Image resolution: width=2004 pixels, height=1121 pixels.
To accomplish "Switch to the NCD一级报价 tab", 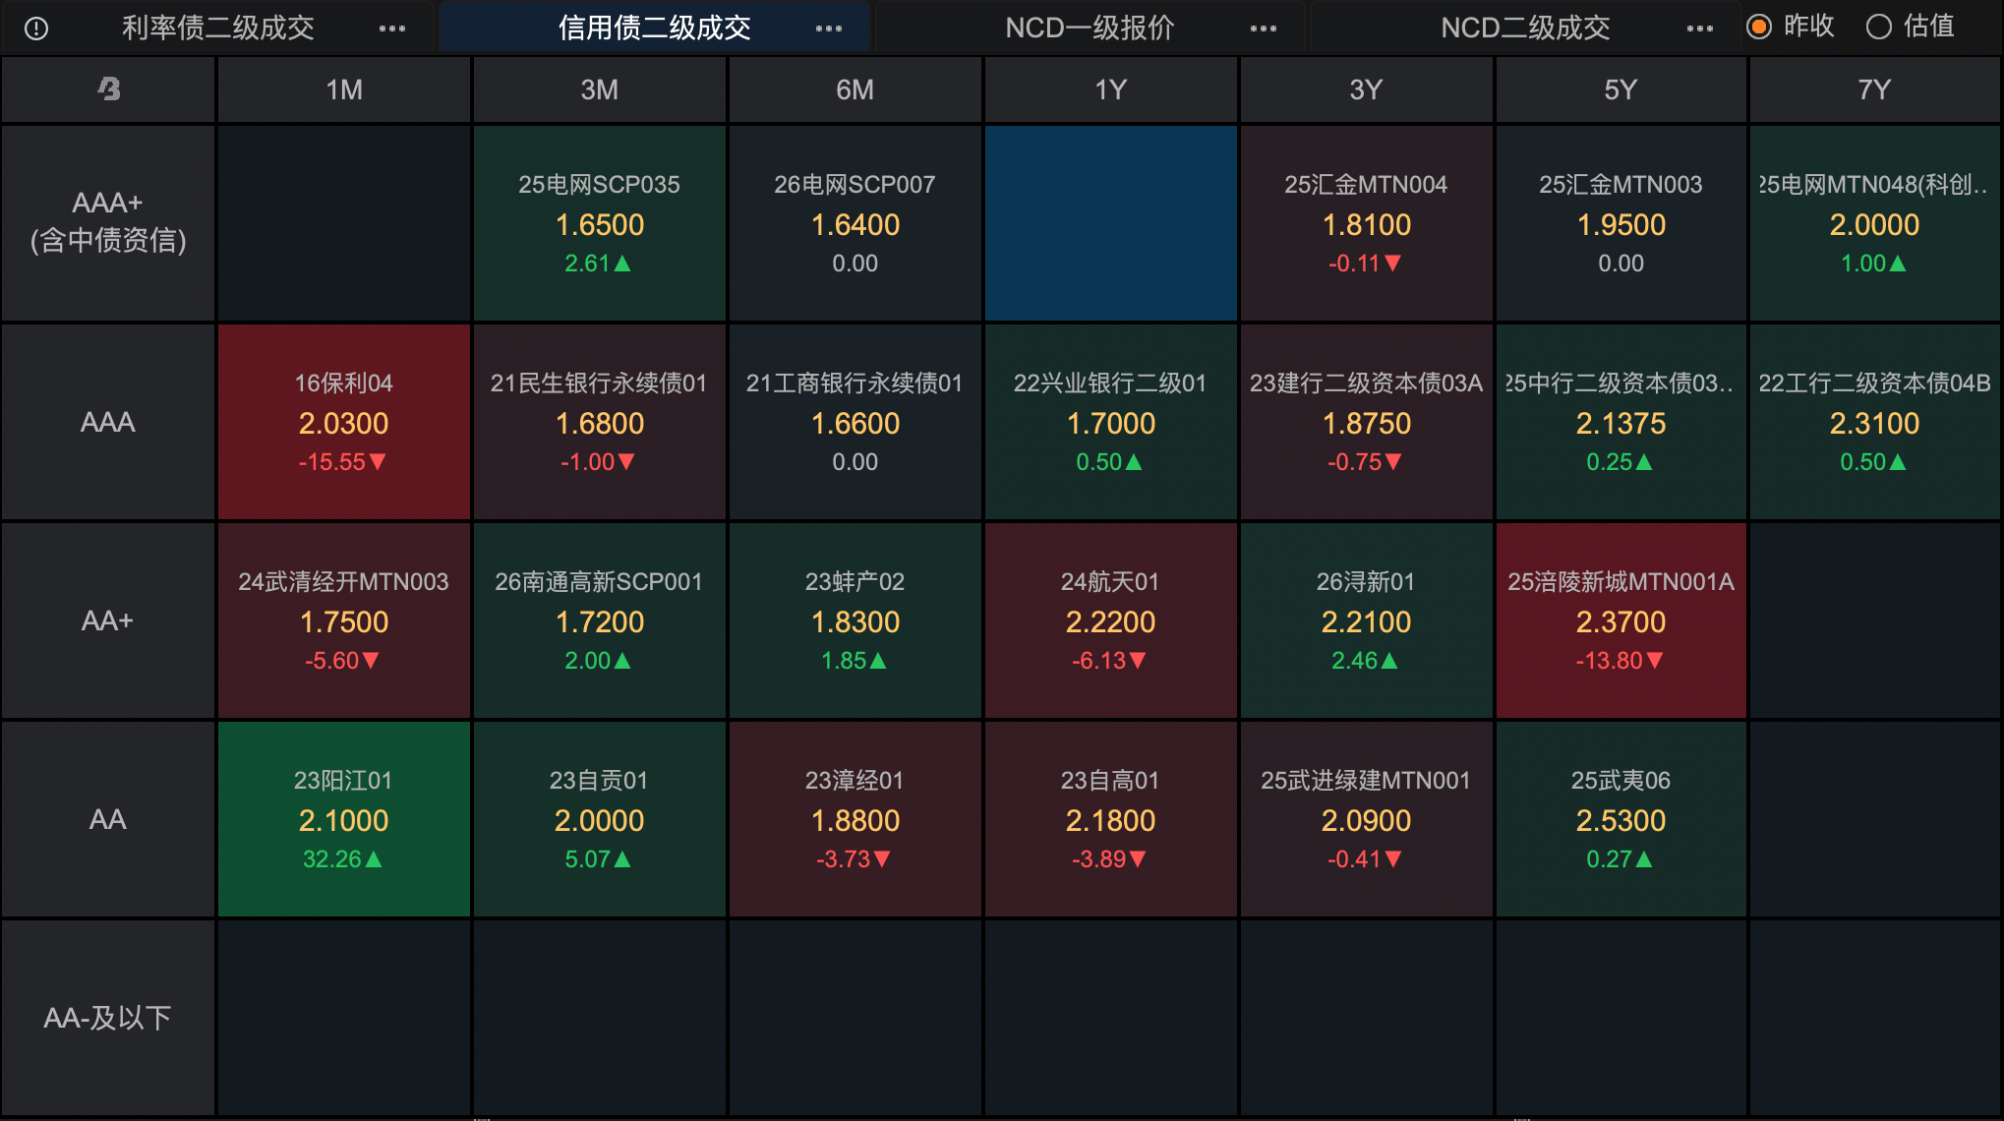I will pos(1090,29).
